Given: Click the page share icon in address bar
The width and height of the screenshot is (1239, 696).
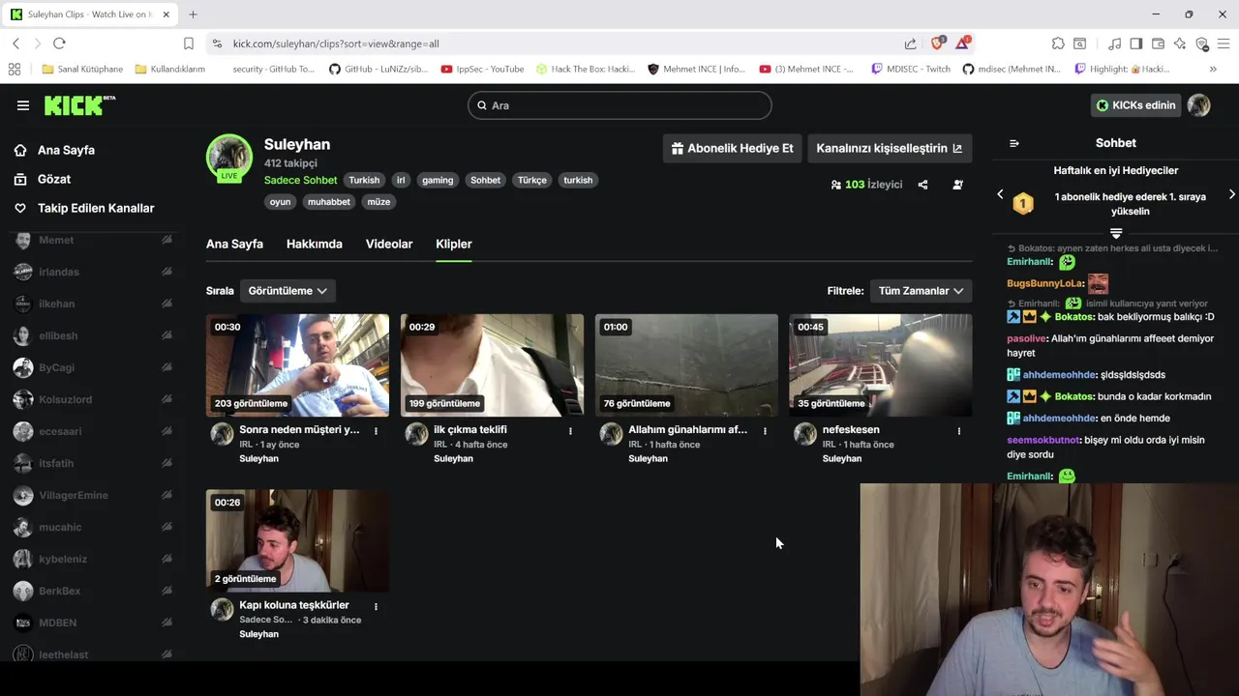Looking at the screenshot, I should pos(910,43).
